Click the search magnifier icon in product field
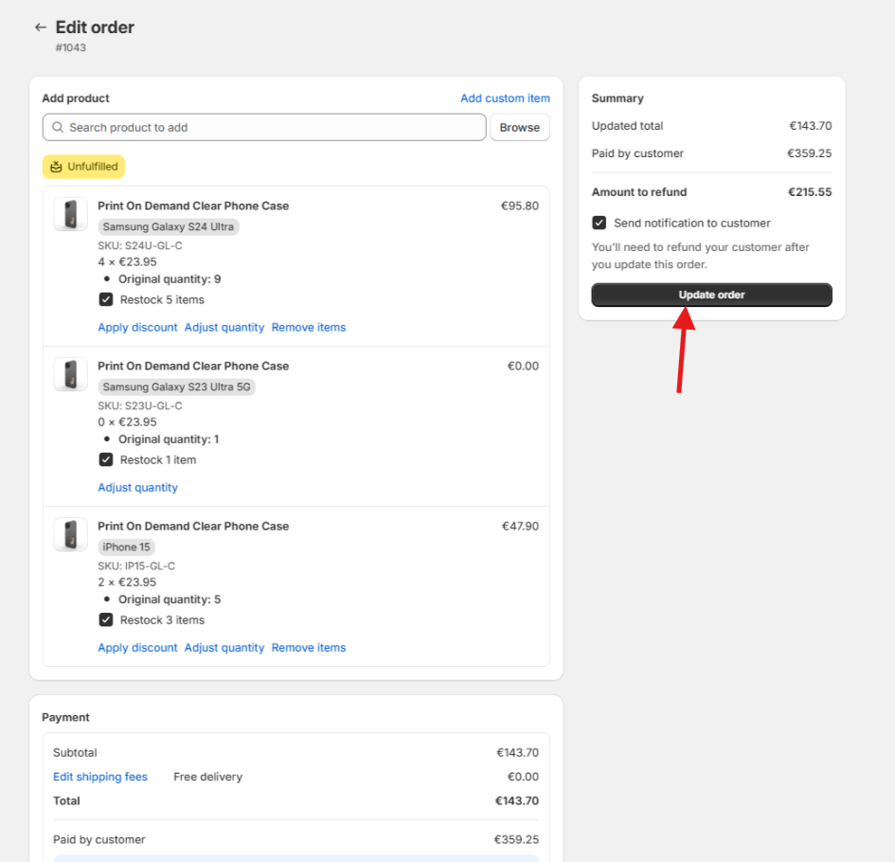Image resolution: width=895 pixels, height=862 pixels. pyautogui.click(x=58, y=128)
